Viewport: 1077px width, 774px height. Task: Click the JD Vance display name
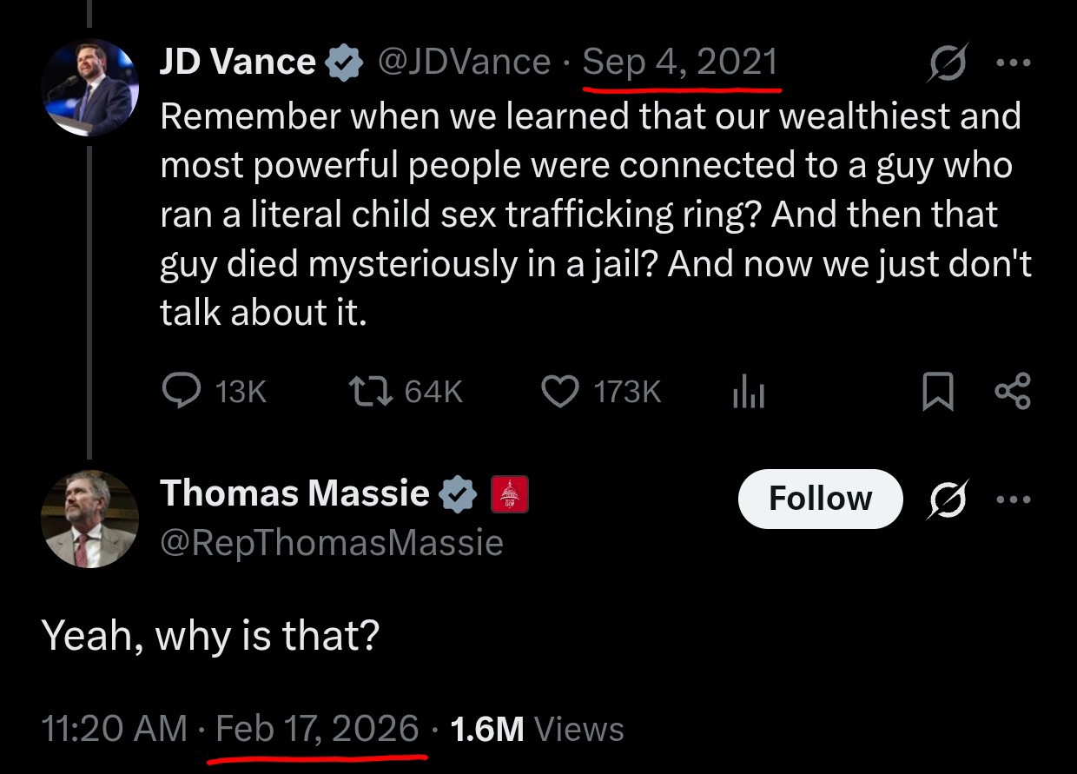coord(237,62)
